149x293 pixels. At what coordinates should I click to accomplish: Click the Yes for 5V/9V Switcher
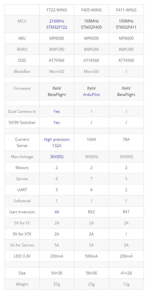point(57,122)
